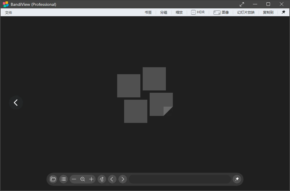Open the 书签 bookmarks menu
The height and width of the screenshot is (191, 290).
(x=148, y=12)
